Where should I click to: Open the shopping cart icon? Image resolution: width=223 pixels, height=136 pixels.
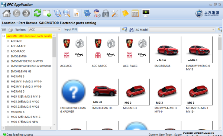(4, 30)
